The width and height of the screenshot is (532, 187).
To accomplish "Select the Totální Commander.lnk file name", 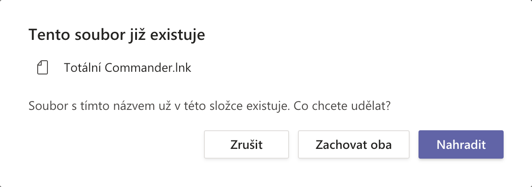I will click(127, 68).
